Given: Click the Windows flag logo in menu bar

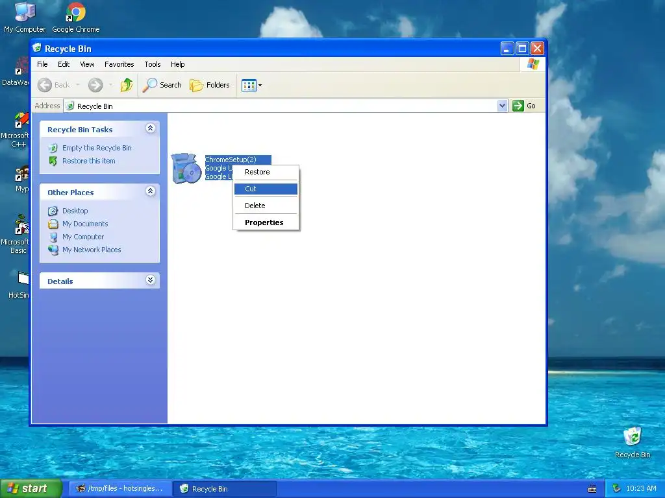Looking at the screenshot, I should point(533,64).
